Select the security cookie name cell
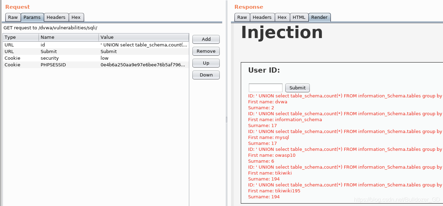Screen dimensions: 443x206 (69, 58)
